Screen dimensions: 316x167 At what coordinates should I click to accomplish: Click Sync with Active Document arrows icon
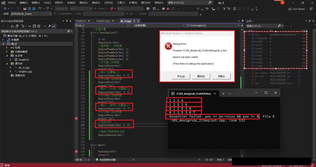(x=30, y=26)
